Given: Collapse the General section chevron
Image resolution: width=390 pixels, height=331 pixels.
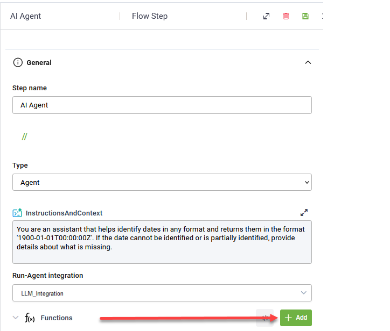Looking at the screenshot, I should point(308,62).
